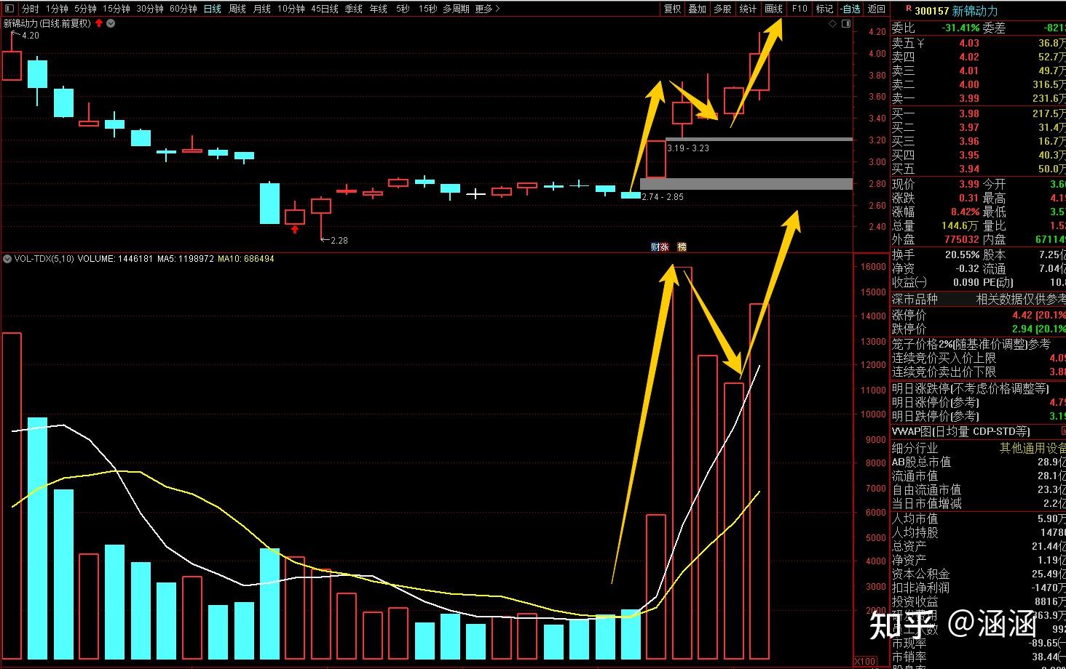
Task: Expand 更多 to show more periods
Action: (x=487, y=9)
